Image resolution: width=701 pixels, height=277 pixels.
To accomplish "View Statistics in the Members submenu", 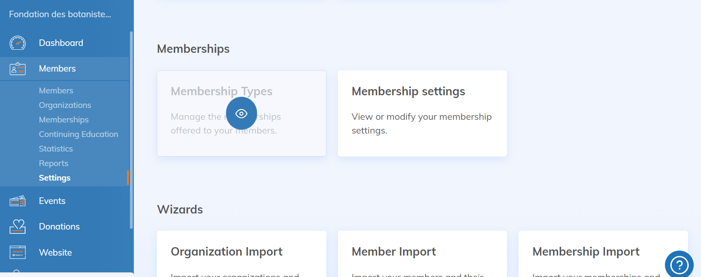I will [56, 149].
